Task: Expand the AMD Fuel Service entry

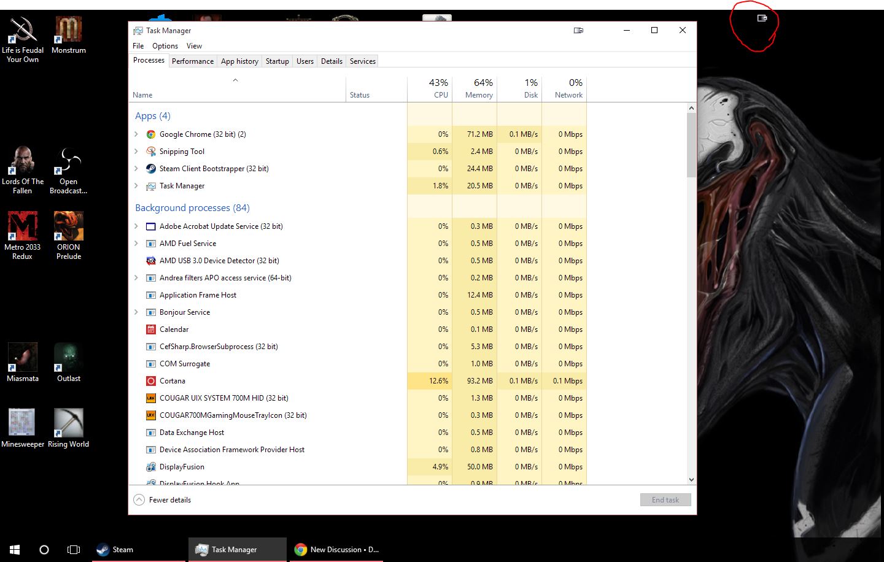Action: pyautogui.click(x=136, y=244)
